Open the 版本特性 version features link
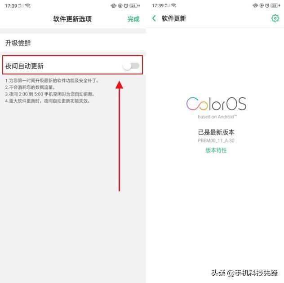The width and height of the screenshot is (284, 283). click(x=216, y=150)
